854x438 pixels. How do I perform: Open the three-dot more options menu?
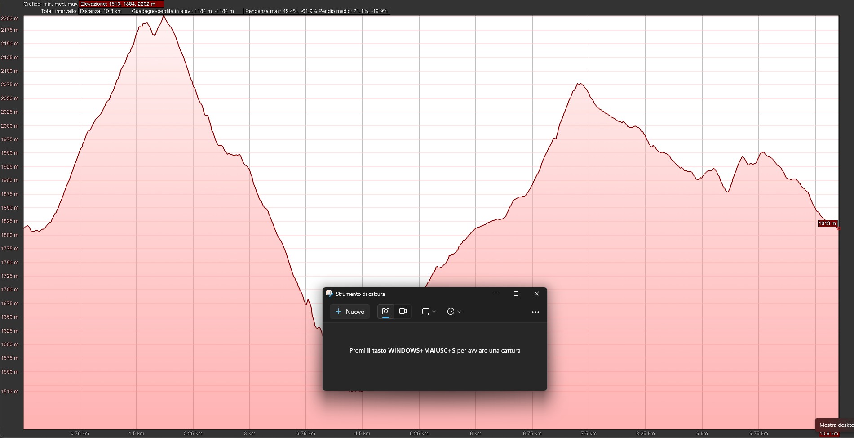coord(535,312)
